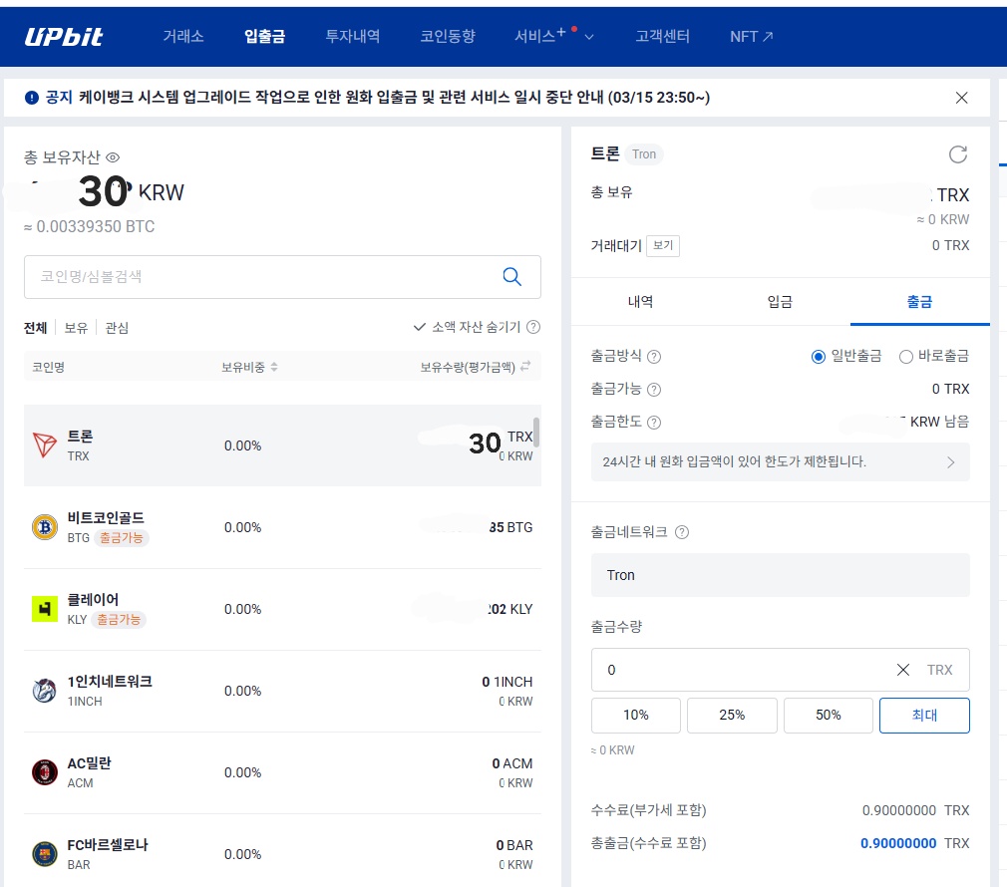1007x887 pixels.
Task: Close the notice banner
Action: 961,98
